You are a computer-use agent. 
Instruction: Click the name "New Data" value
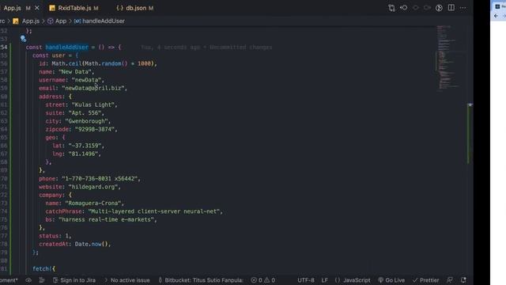[x=77, y=72]
